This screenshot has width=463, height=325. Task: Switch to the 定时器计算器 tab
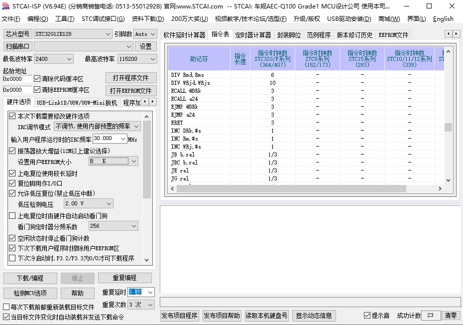(253, 35)
